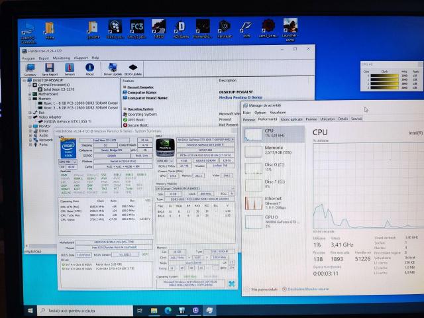This screenshot has height=318, width=424.
Task: Click the Mai puține detalii button
Action: (x=262, y=290)
